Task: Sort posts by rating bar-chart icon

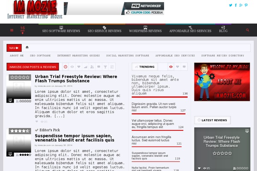Action: pyautogui.click(x=85, y=67)
